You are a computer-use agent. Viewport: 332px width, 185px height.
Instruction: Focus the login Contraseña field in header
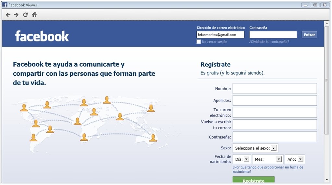[x=273, y=35]
